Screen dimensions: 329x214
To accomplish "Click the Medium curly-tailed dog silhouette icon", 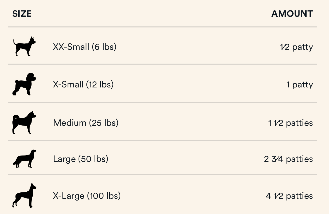I will [x=24, y=123].
